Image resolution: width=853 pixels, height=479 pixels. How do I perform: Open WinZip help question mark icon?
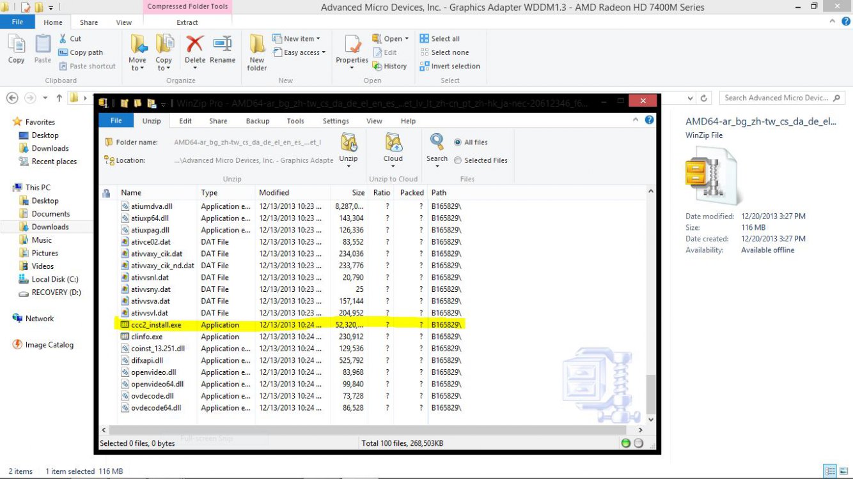pos(649,119)
